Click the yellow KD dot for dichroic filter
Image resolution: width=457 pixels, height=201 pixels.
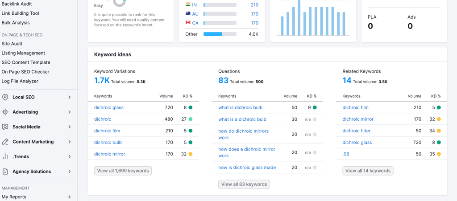(x=439, y=131)
